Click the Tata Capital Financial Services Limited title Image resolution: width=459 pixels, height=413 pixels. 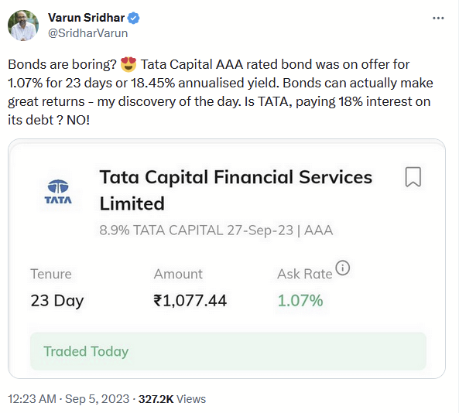point(236,190)
